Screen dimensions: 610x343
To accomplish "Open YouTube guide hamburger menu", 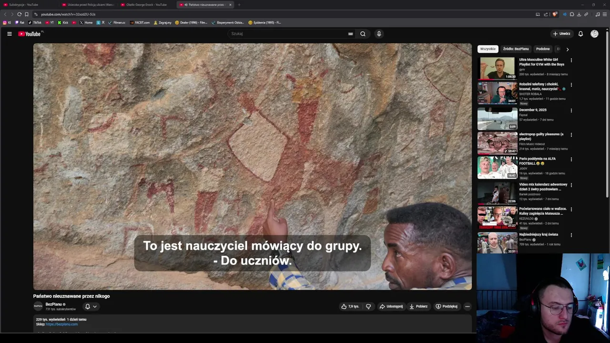I will (x=9, y=34).
